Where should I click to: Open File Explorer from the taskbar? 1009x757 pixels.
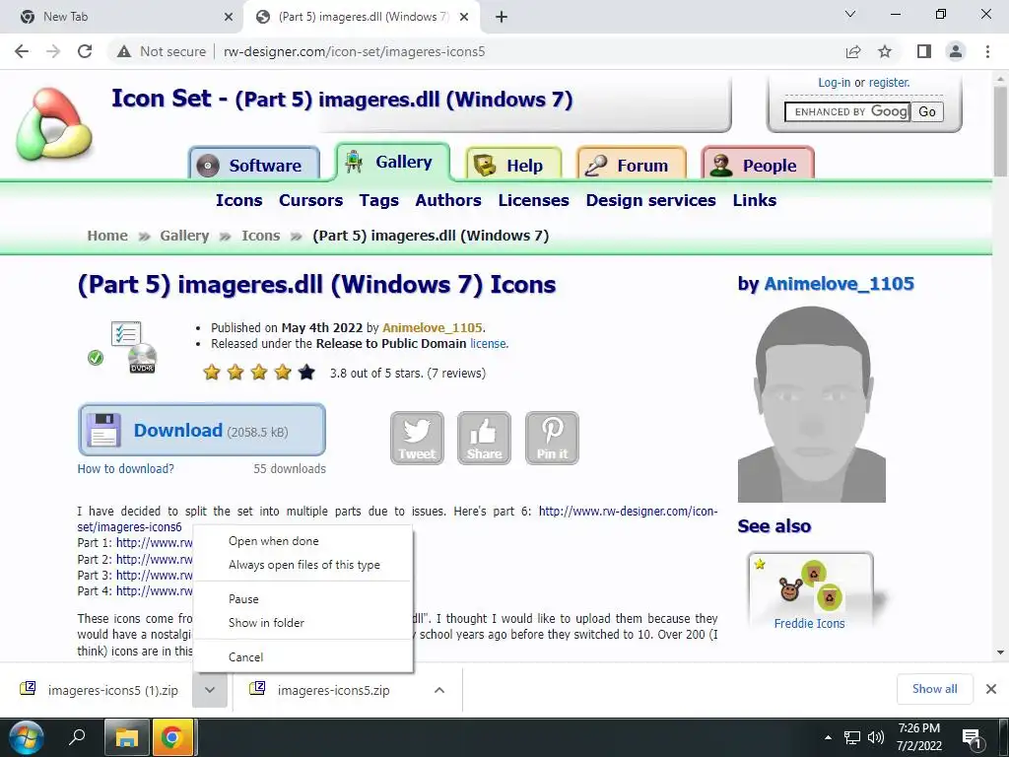pyautogui.click(x=127, y=737)
